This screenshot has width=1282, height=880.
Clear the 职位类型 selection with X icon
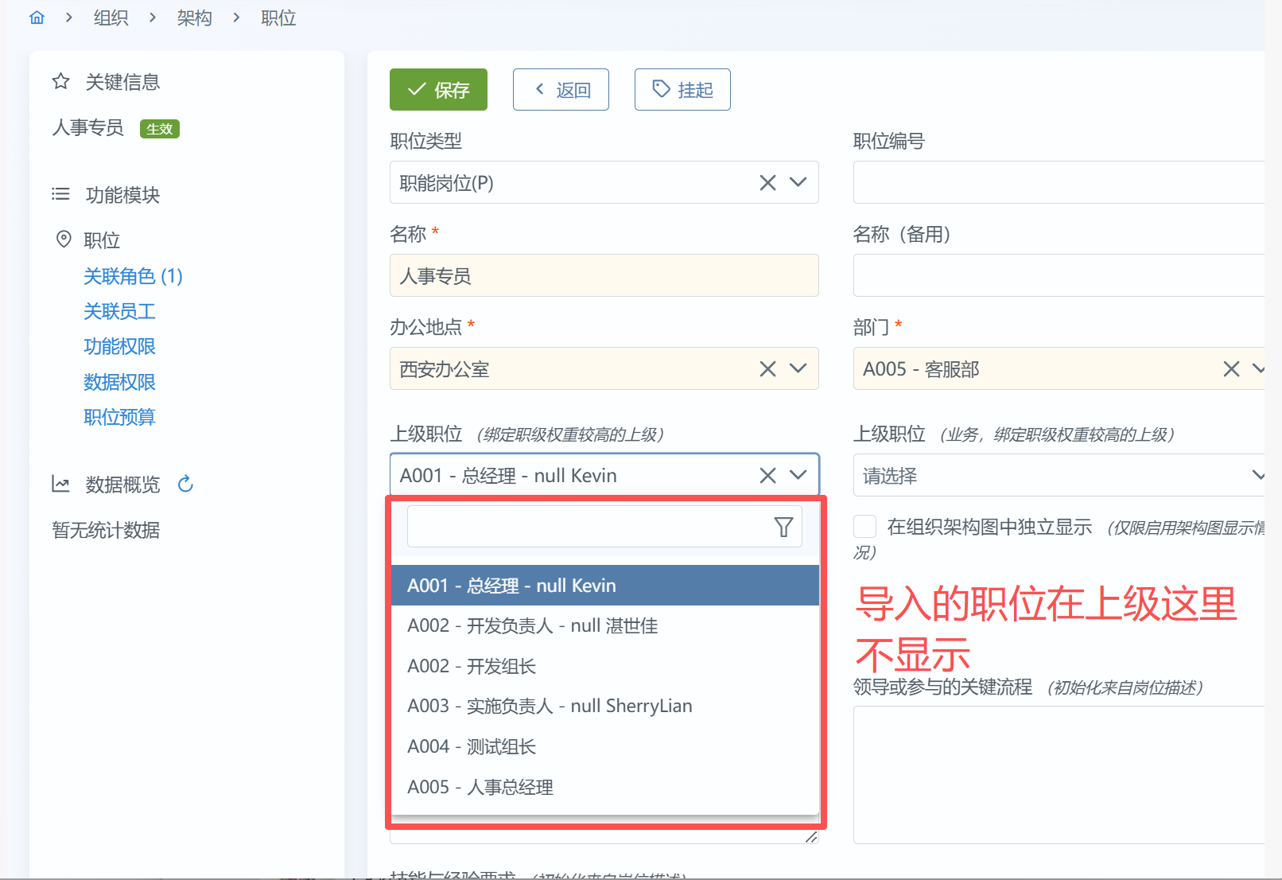[767, 183]
